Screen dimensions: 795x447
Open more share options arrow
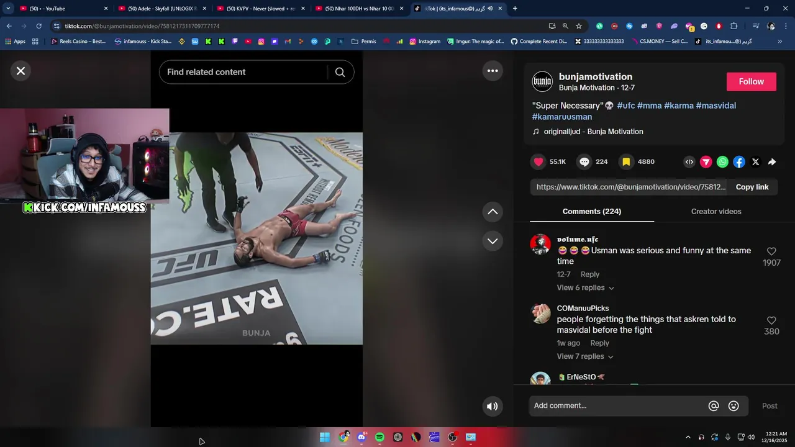tap(772, 162)
